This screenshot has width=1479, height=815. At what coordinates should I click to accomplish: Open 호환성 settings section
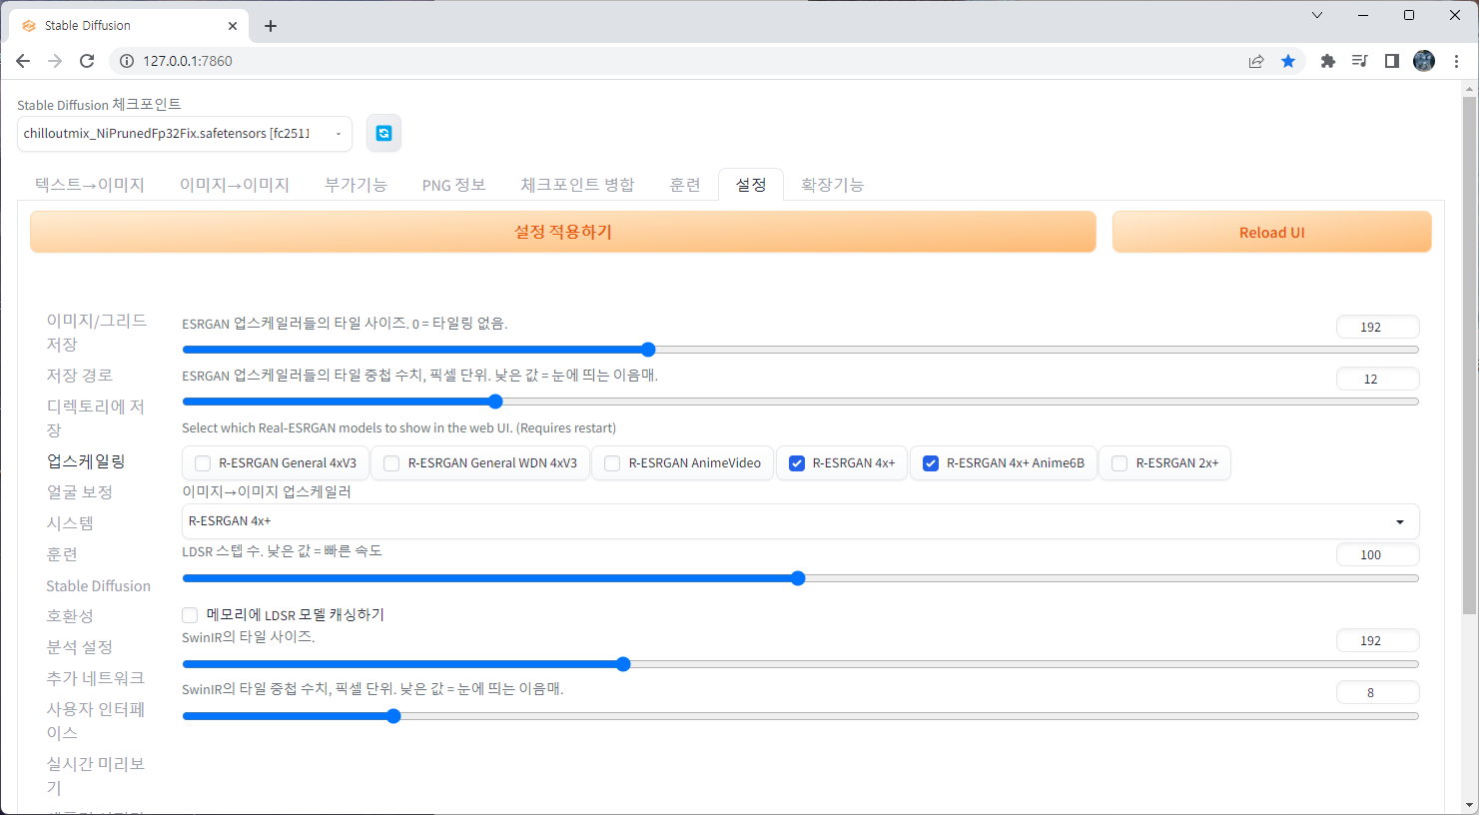[70, 616]
